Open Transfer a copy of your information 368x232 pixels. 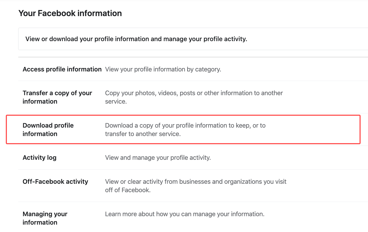click(57, 97)
